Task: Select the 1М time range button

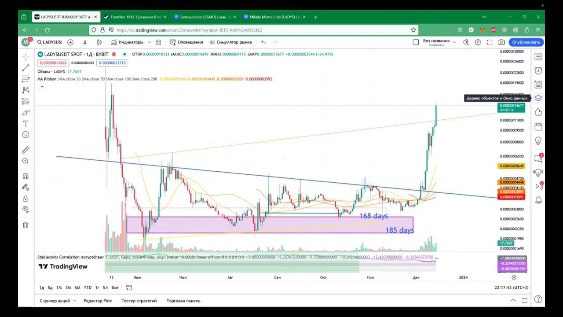Action: [59, 288]
